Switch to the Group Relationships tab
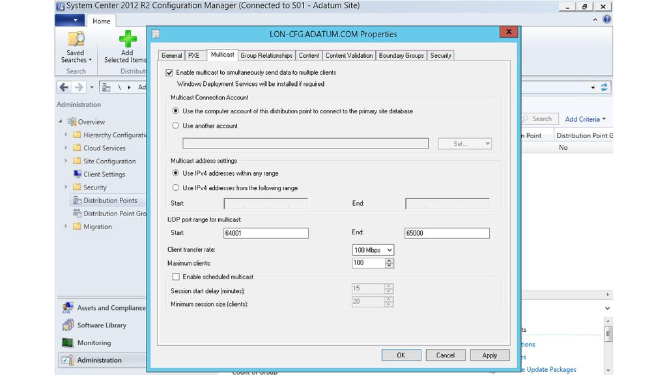 coord(266,55)
